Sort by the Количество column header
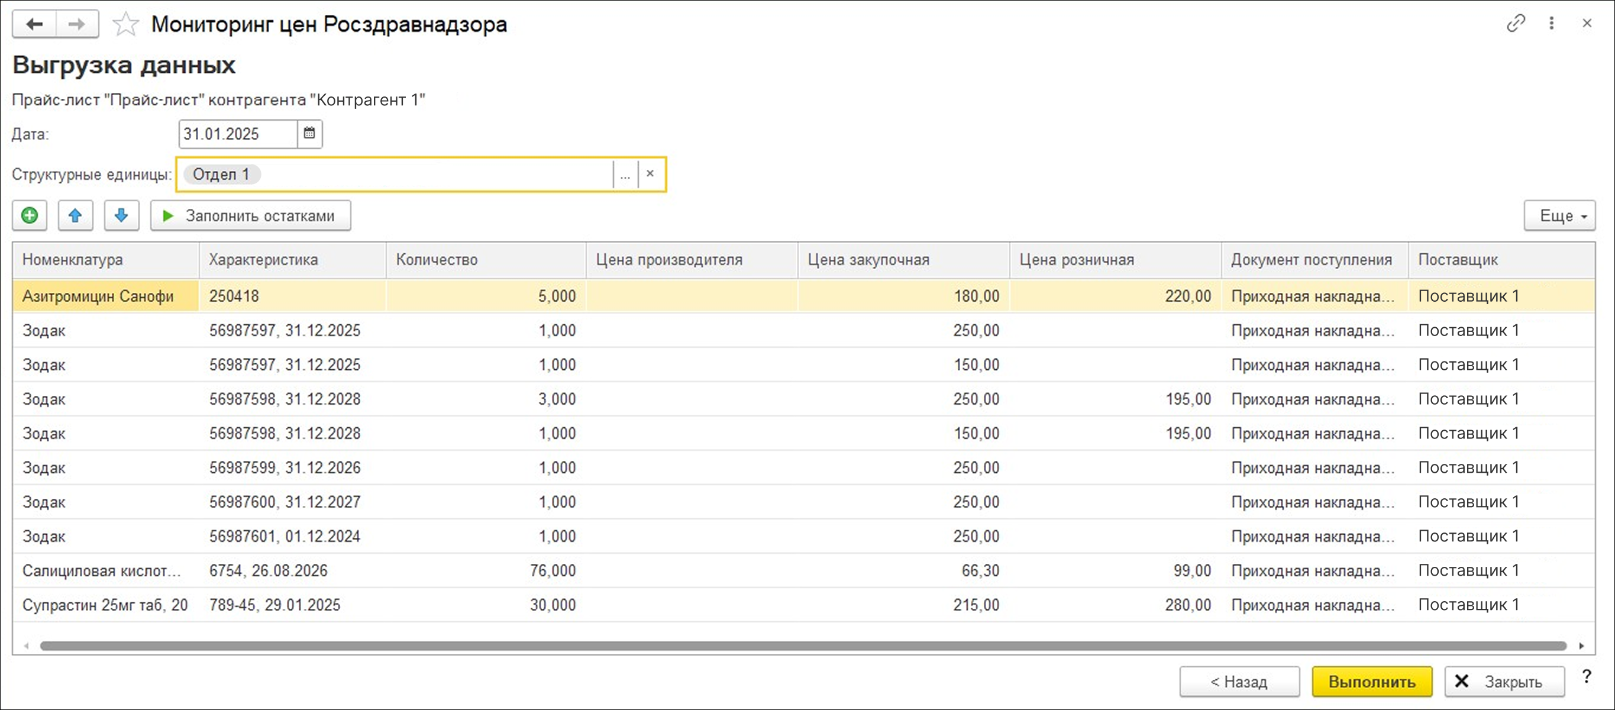The image size is (1615, 710). (485, 260)
